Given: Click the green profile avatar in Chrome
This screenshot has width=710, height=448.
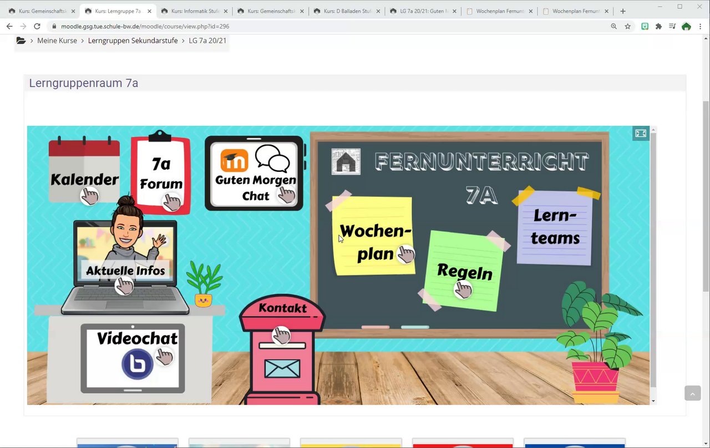Looking at the screenshot, I should click(x=686, y=26).
